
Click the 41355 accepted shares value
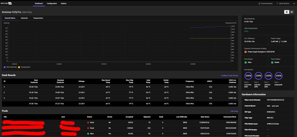point(131,134)
